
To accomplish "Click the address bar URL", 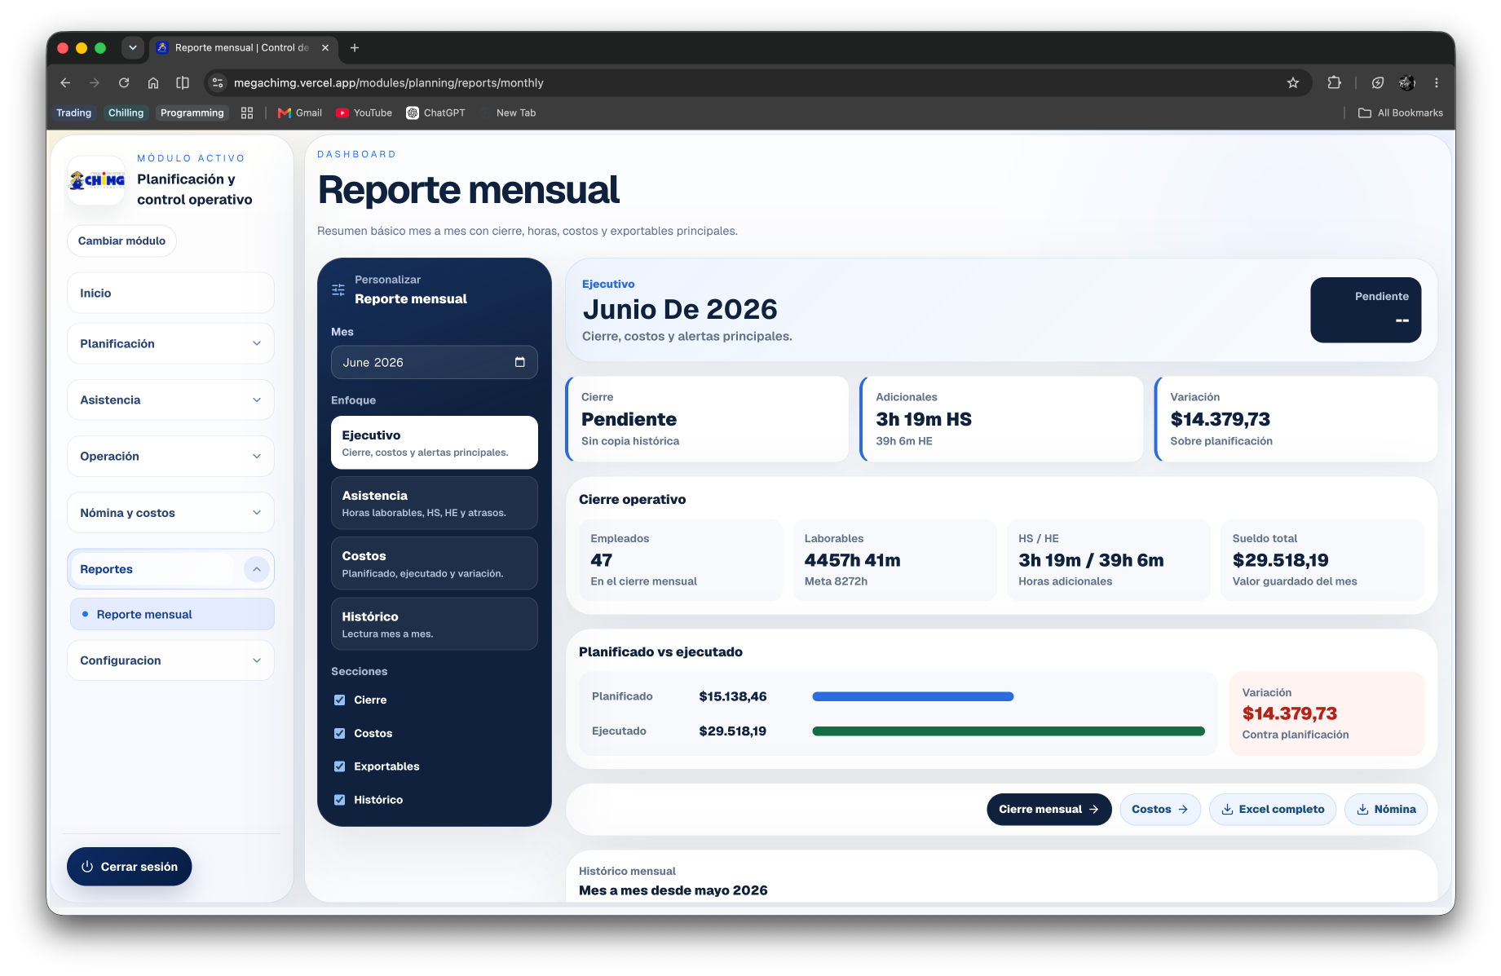I will (389, 82).
